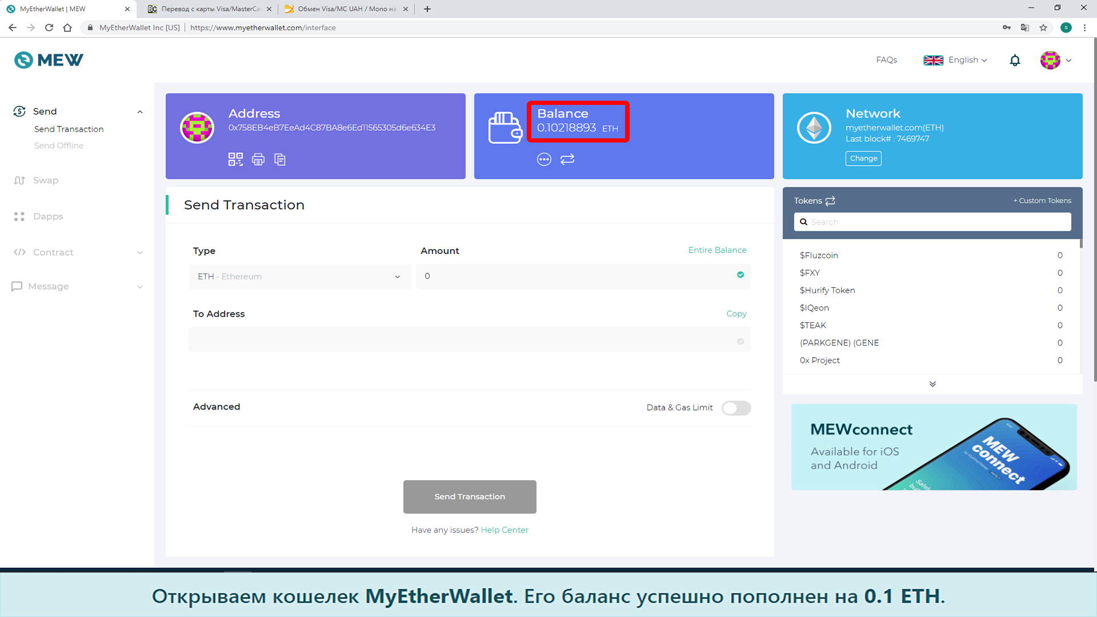Close the Перевод с карты Visa/MasterCard tab
The height and width of the screenshot is (617, 1097).
(x=269, y=9)
